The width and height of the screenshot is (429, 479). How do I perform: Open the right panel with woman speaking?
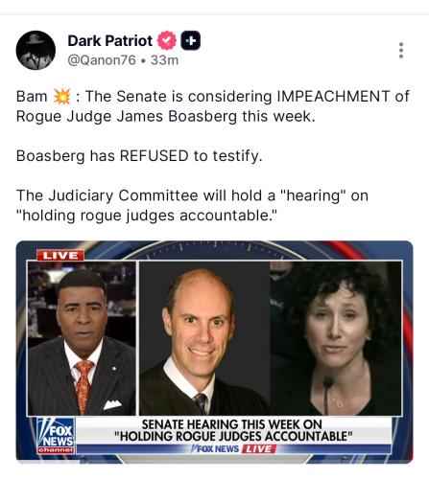[336, 338]
